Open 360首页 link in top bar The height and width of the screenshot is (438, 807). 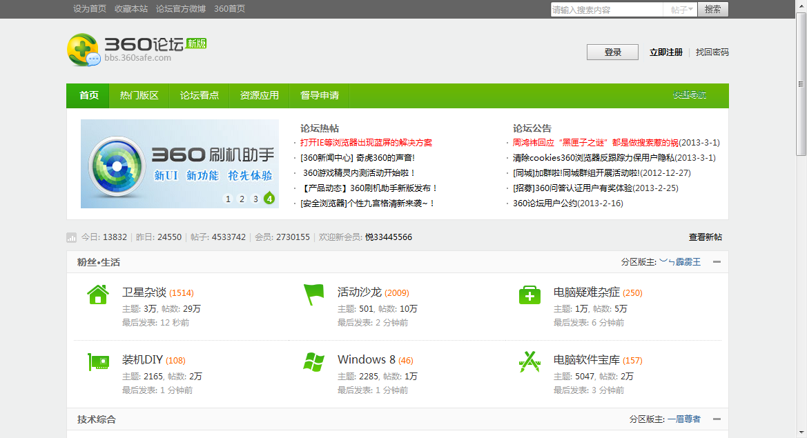[230, 9]
